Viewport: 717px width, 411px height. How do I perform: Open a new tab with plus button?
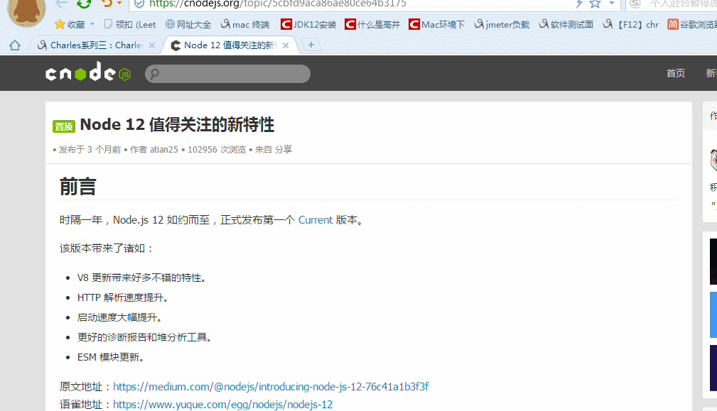pos(311,45)
